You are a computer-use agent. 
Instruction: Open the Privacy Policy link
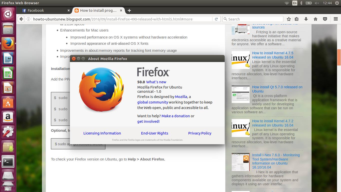tap(200, 133)
